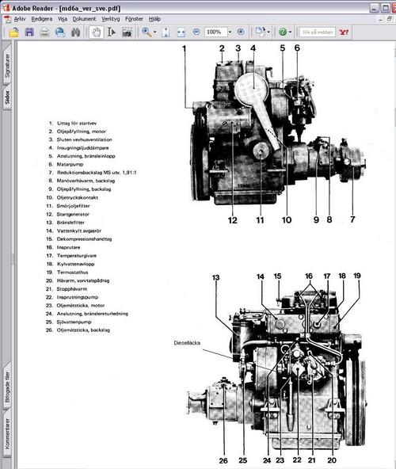Click the Print icon in toolbar
The width and height of the screenshot is (396, 469).
[45, 32]
